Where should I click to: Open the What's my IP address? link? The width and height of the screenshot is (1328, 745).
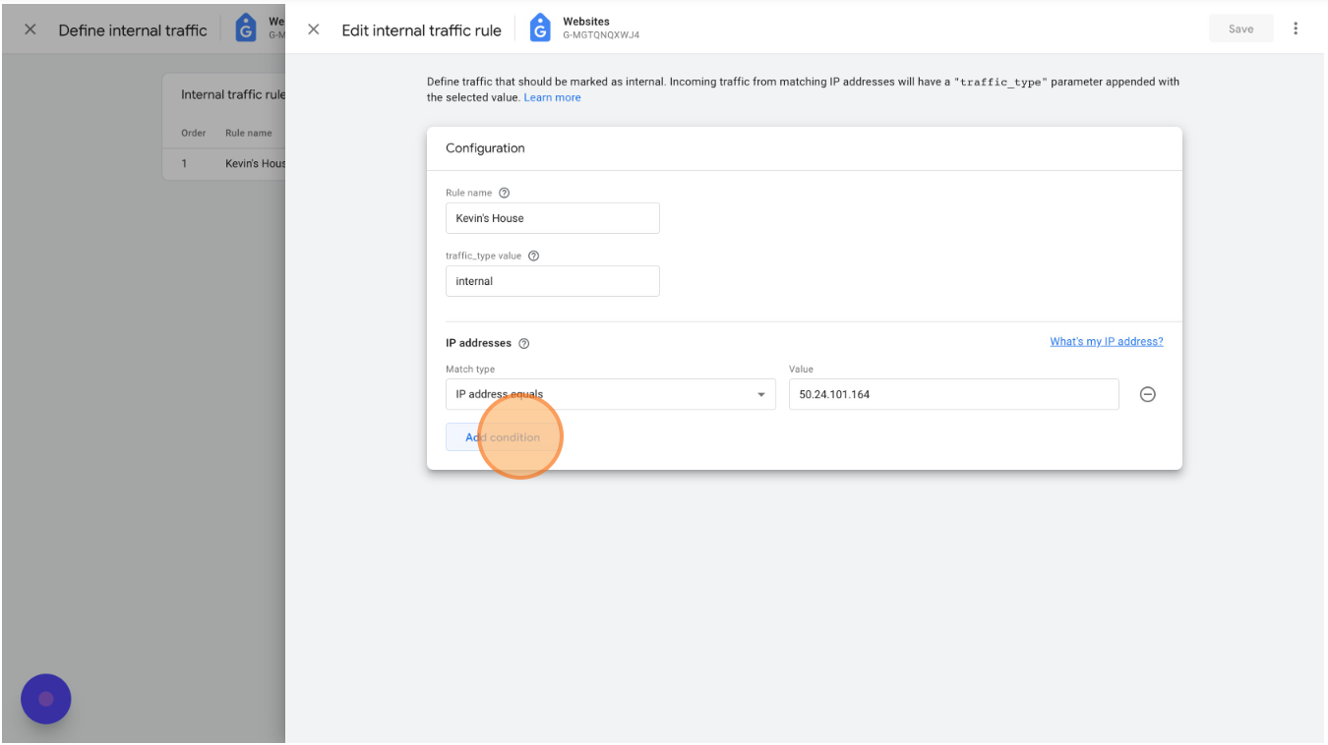point(1106,342)
